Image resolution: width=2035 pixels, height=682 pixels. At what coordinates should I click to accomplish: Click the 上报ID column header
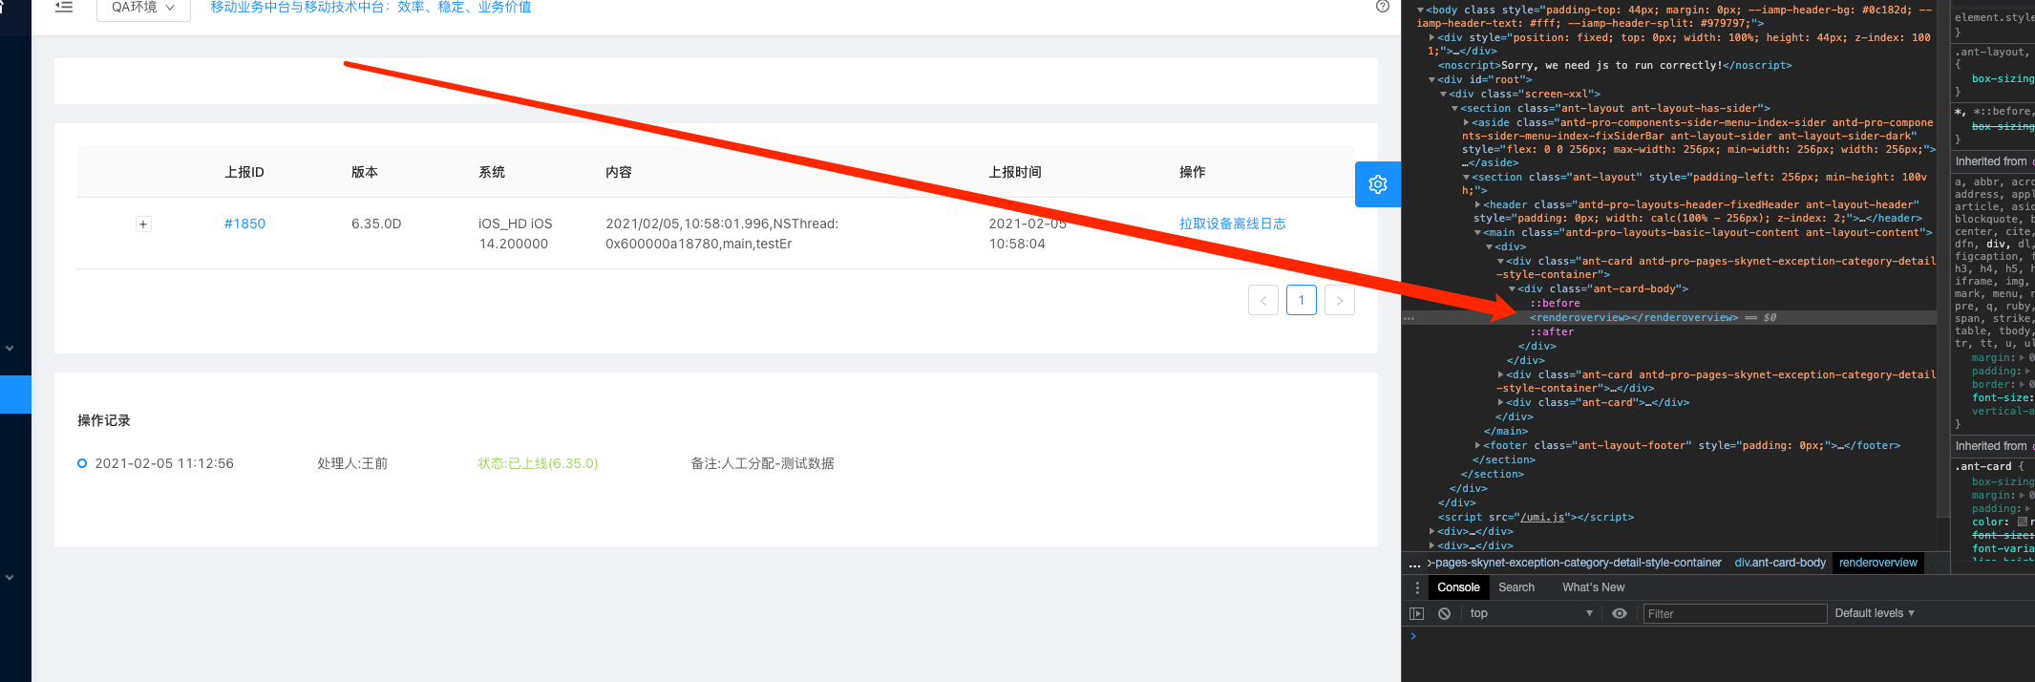pos(244,172)
